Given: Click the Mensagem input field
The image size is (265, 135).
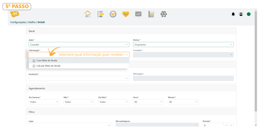Looking at the screenshot, I should point(183,78).
